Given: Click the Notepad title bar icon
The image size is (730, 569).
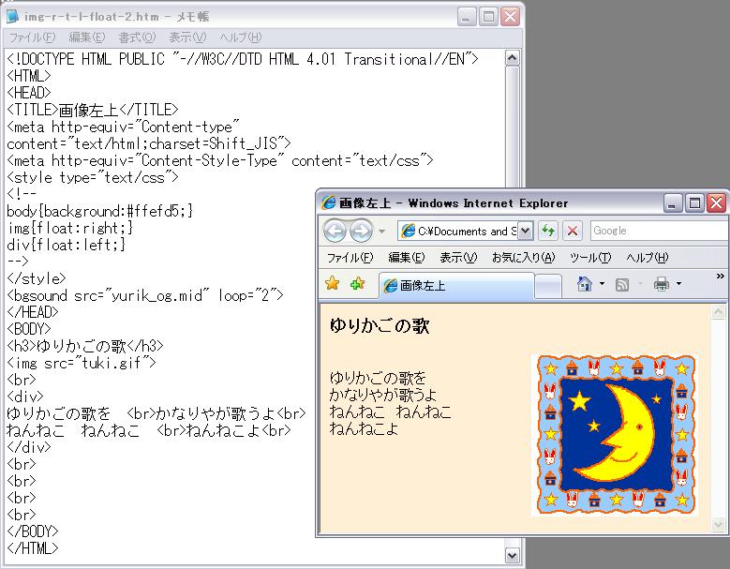Looking at the screenshot, I should tap(12, 16).
